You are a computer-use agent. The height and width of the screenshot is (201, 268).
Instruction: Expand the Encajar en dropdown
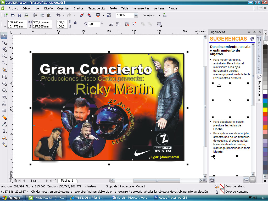[159, 15]
